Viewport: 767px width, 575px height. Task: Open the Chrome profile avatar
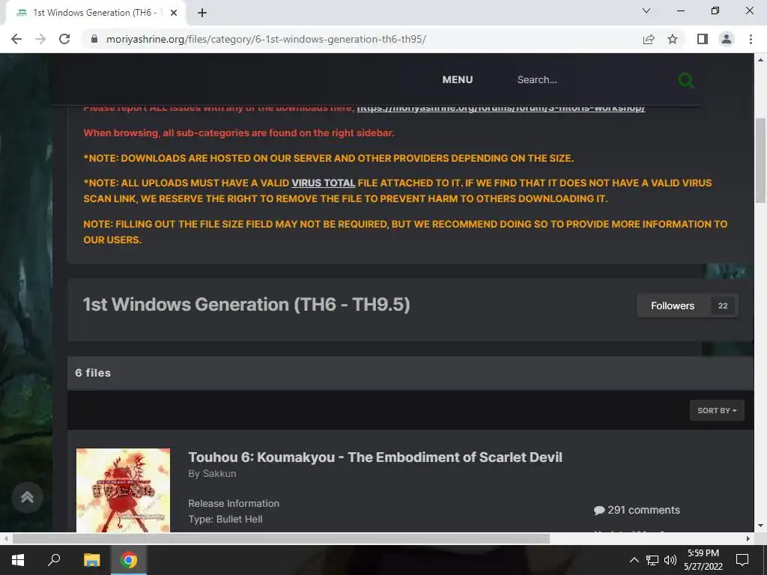pyautogui.click(x=727, y=39)
